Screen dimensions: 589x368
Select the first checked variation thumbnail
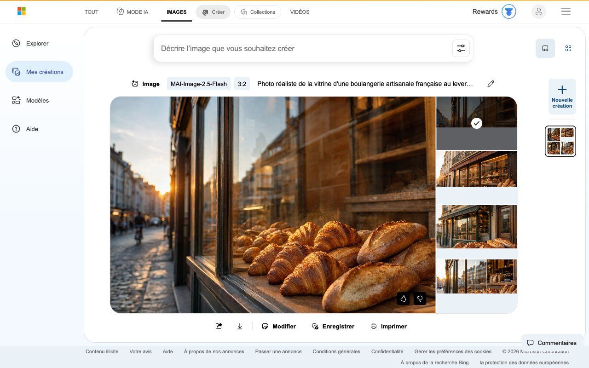(477, 123)
